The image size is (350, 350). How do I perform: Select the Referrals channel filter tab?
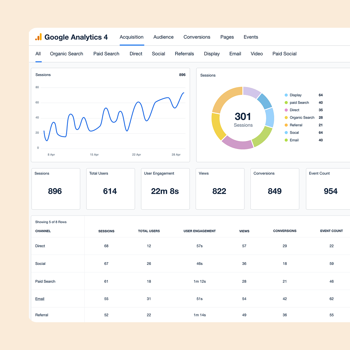coord(184,54)
